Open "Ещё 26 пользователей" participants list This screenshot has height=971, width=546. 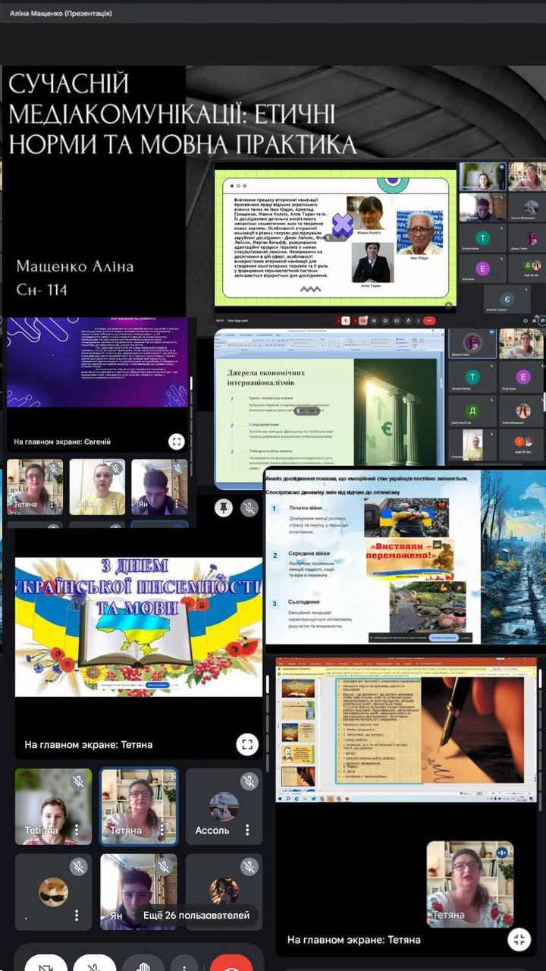[196, 916]
